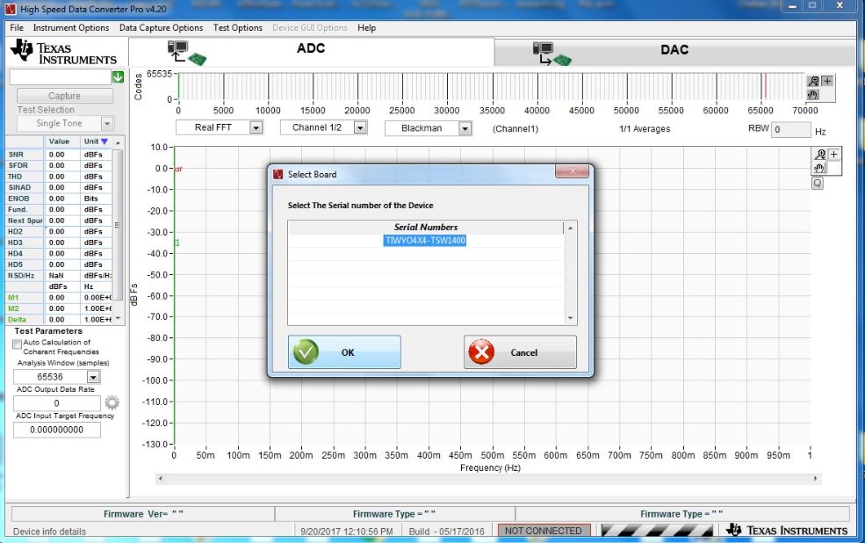Click the SNR row label

click(x=16, y=155)
